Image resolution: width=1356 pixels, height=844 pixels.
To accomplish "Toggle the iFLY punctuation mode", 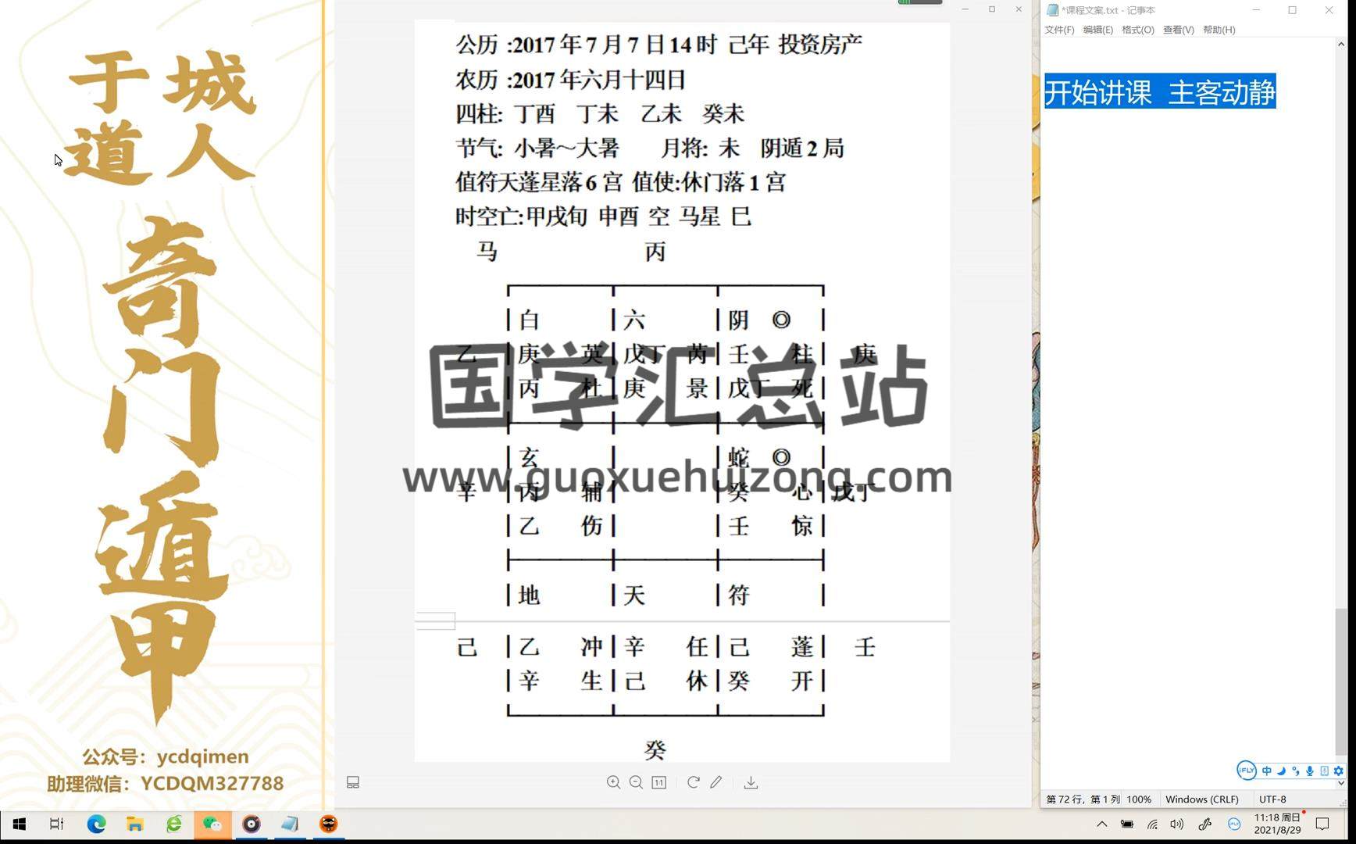I will (1296, 771).
